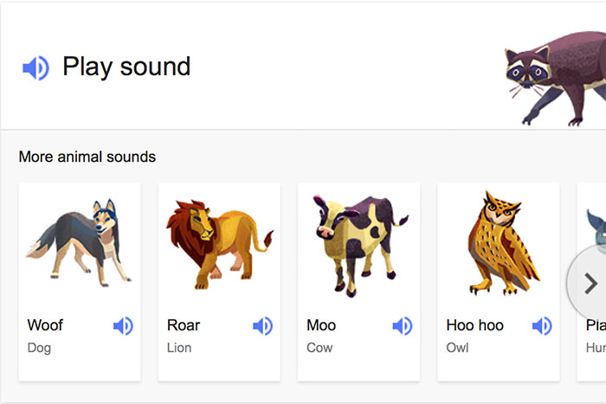Select the cow illustration

click(358, 243)
